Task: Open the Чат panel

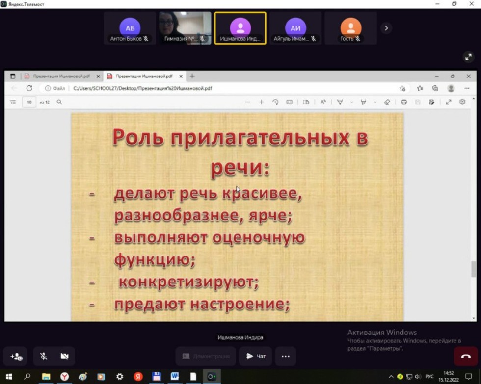Action: (x=255, y=357)
